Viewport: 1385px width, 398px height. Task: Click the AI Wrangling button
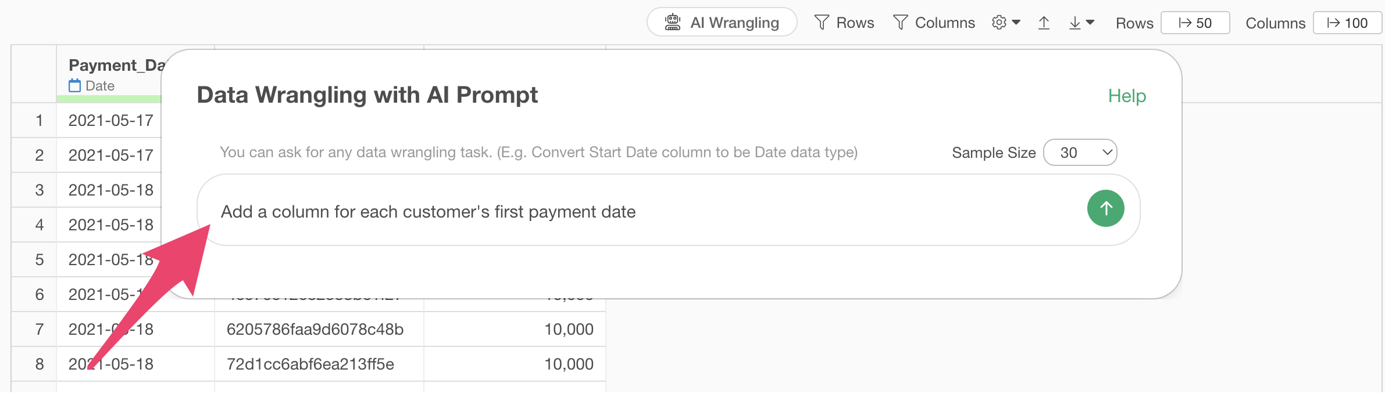click(722, 23)
